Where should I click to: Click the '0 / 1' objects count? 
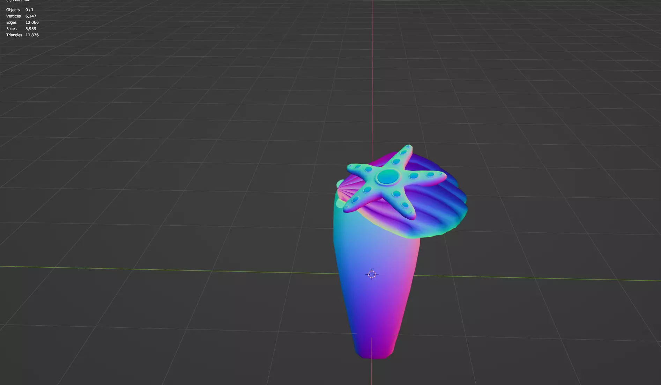point(29,10)
